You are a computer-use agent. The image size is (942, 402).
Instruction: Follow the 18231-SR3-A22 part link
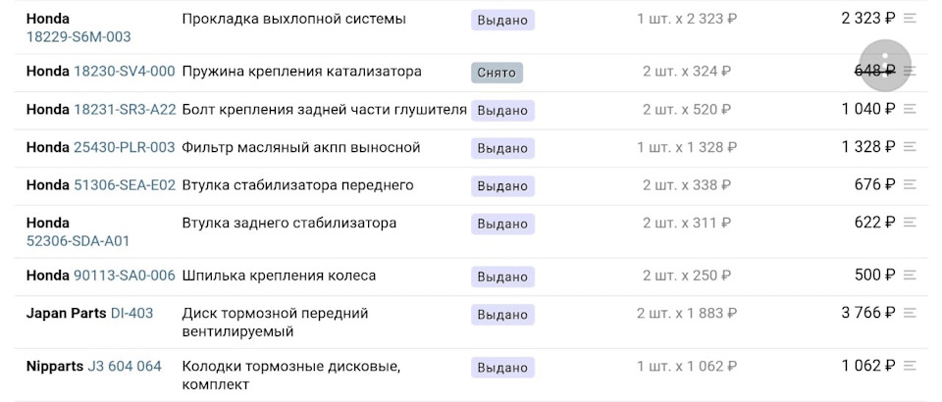coord(125,109)
